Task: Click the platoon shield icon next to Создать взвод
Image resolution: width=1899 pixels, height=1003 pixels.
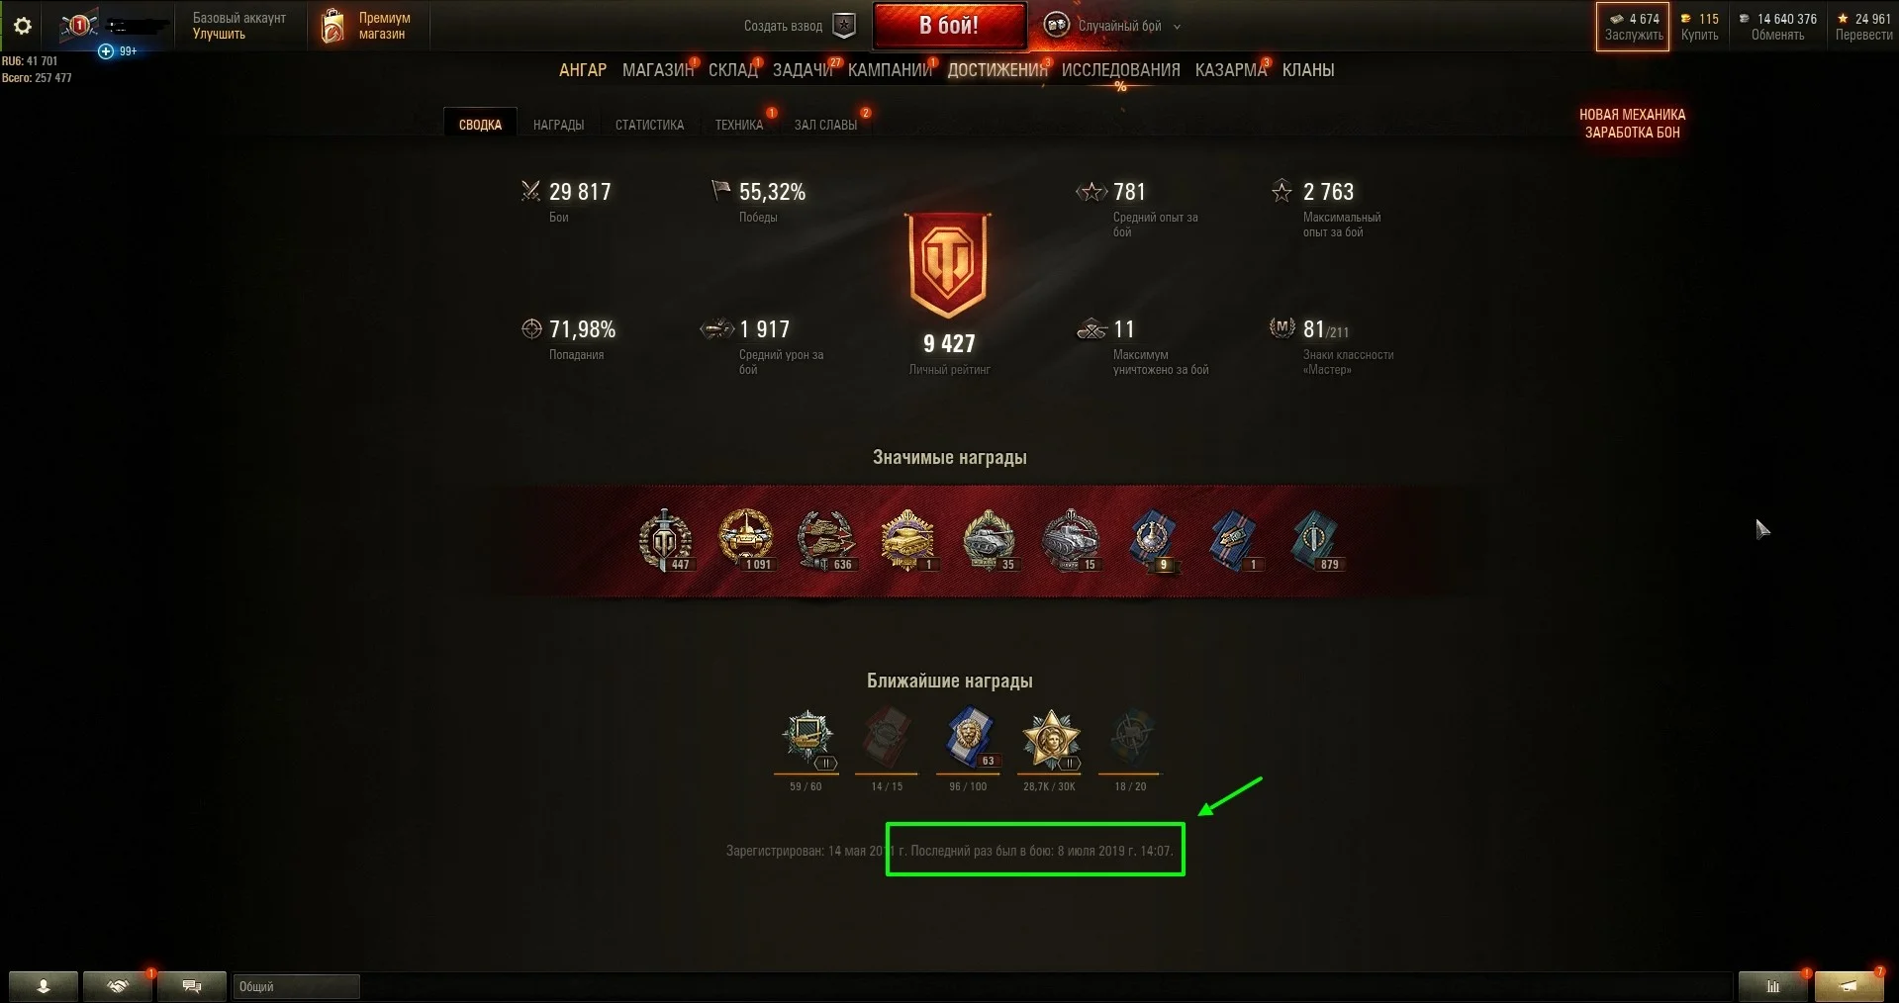Action: 844,26
